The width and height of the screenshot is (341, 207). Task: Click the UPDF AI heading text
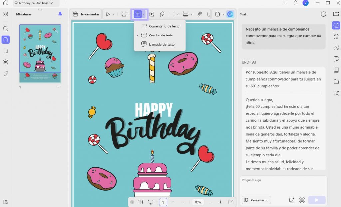[249, 62]
